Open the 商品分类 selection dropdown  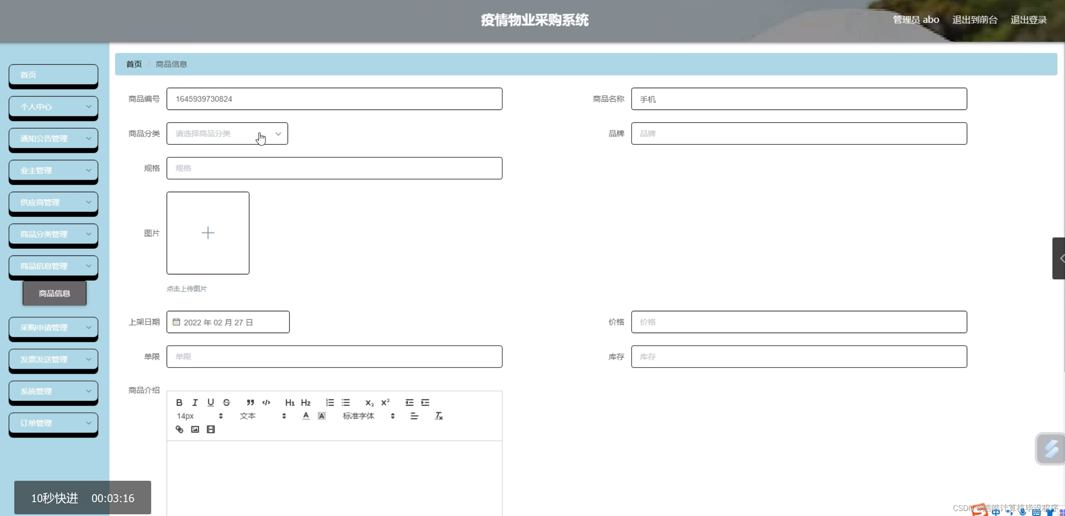(227, 133)
